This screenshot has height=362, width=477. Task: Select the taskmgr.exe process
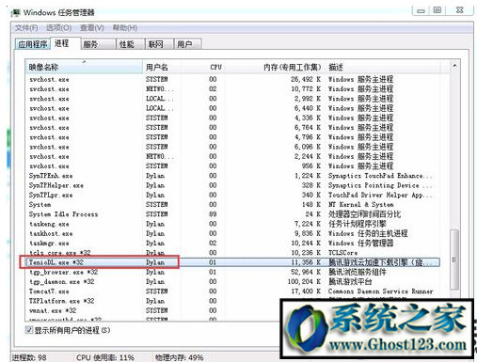coord(232,244)
